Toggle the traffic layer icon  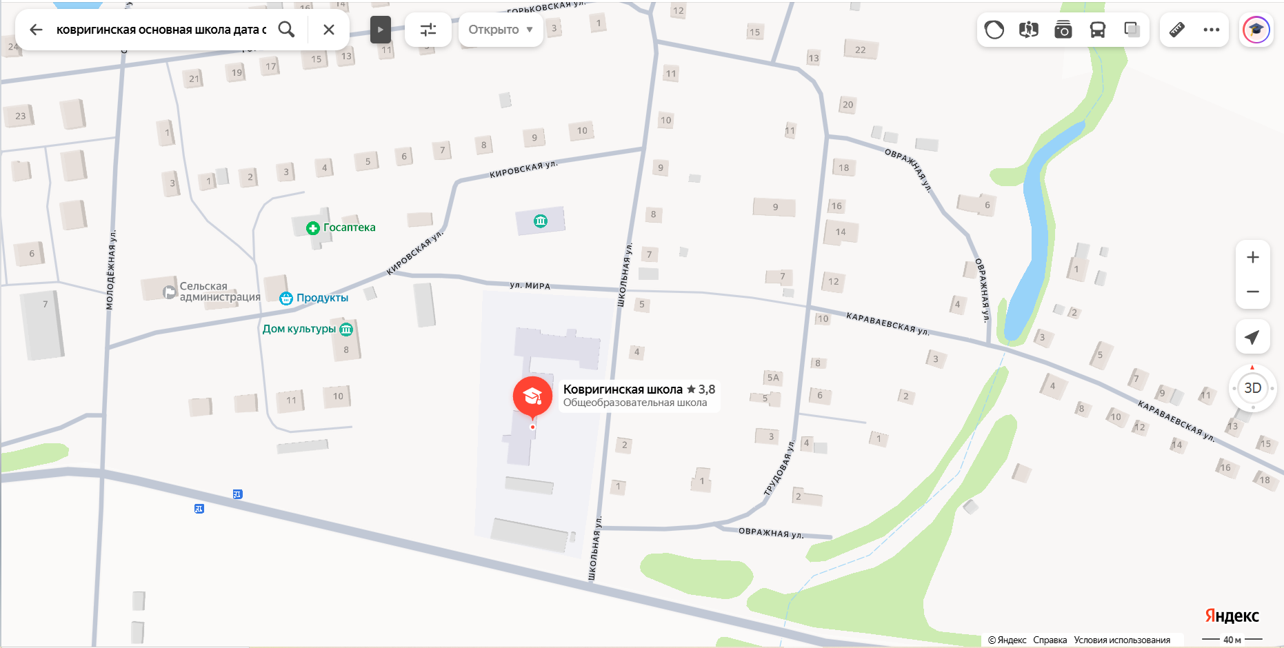pos(994,30)
